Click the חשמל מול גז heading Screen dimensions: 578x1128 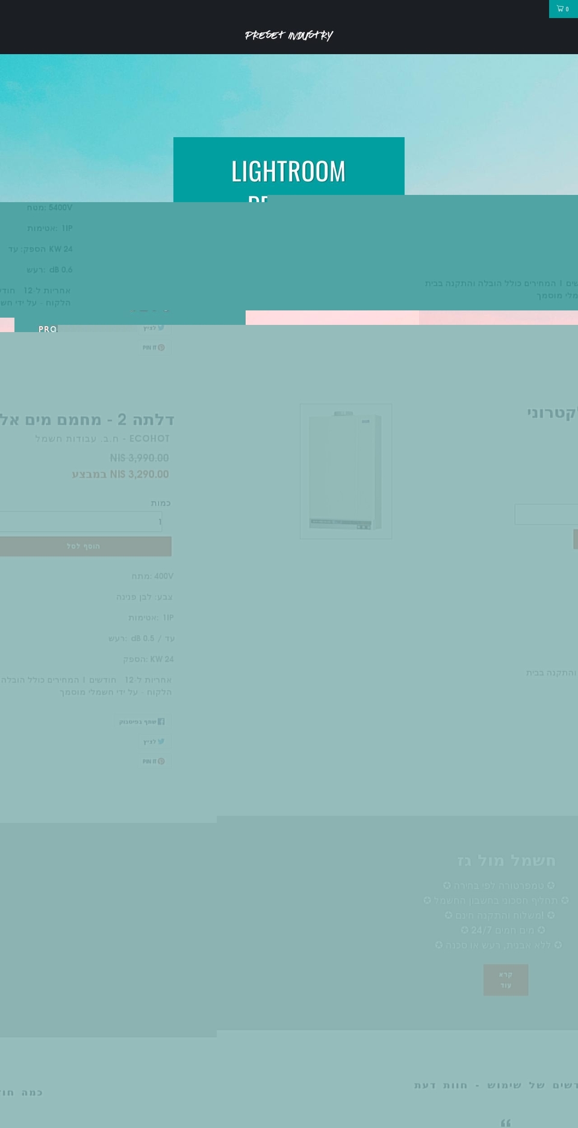506,860
